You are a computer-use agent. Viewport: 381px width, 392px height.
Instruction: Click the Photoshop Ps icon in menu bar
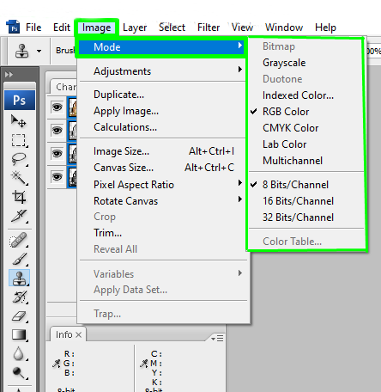[x=13, y=27]
